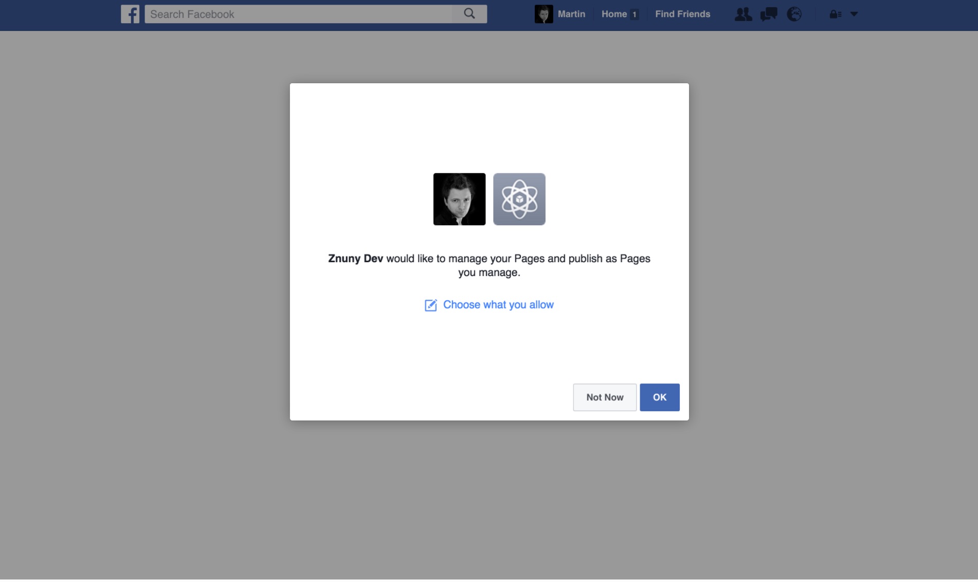The image size is (978, 582).
Task: Click into the Search Facebook field
Action: [298, 14]
